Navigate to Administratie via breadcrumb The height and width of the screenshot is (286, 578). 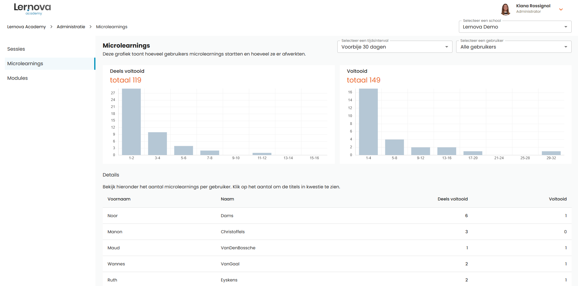point(71,27)
